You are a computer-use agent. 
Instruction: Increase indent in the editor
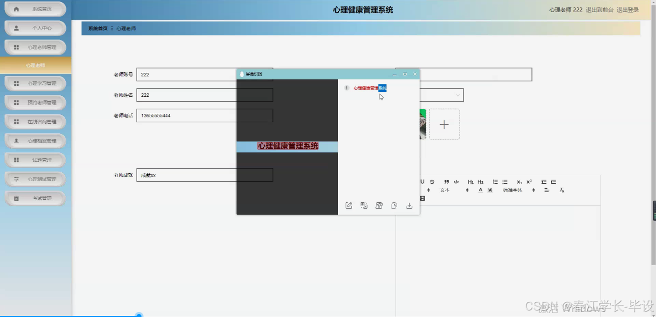coord(553,182)
